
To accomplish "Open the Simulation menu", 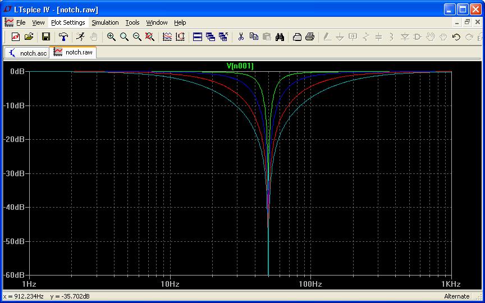I will tap(105, 22).
